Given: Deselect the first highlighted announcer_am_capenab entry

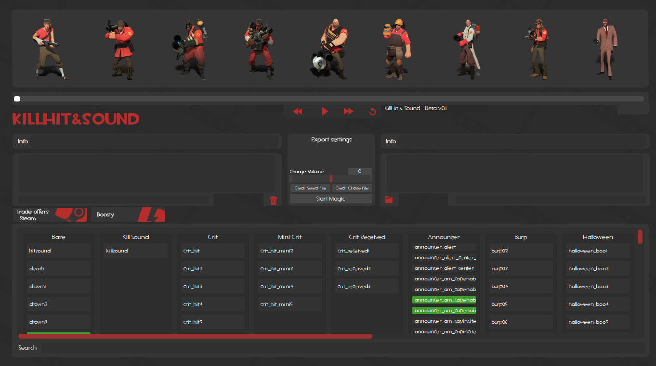Looking at the screenshot, I should (444, 299).
